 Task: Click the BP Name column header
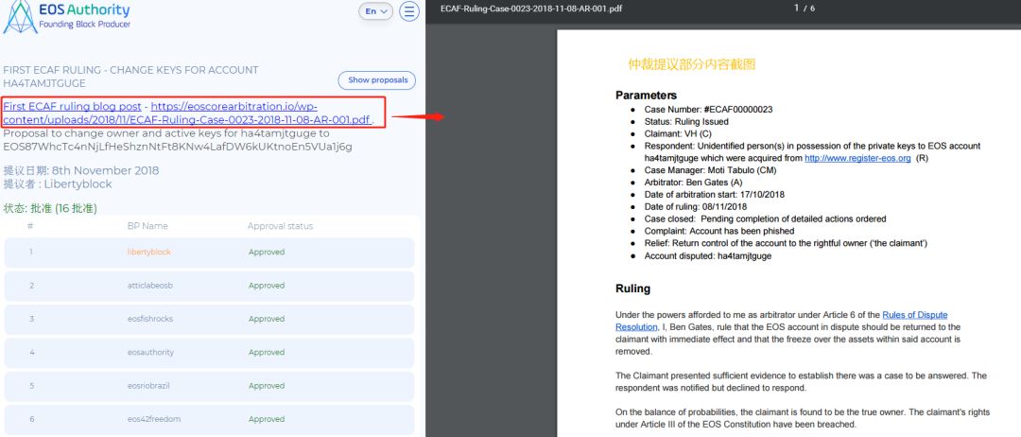[147, 226]
